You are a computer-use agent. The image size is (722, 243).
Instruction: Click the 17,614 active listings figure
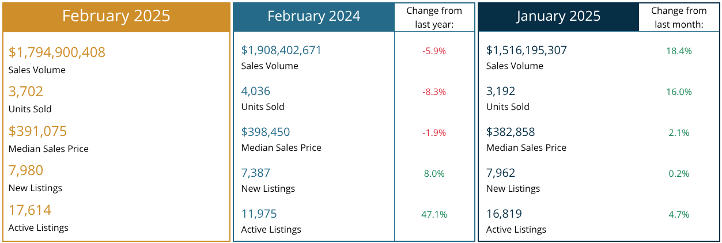[30, 210]
